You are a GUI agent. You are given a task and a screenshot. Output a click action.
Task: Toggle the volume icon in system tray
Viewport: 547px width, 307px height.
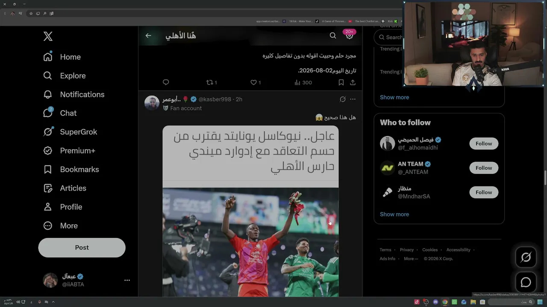point(18,302)
